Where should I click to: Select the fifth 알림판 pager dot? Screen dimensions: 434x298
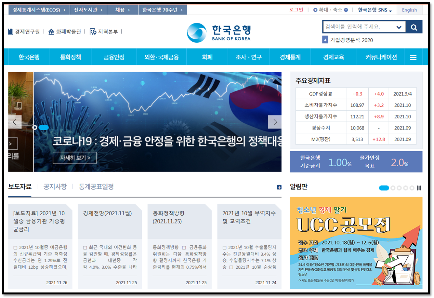[x=412, y=188]
